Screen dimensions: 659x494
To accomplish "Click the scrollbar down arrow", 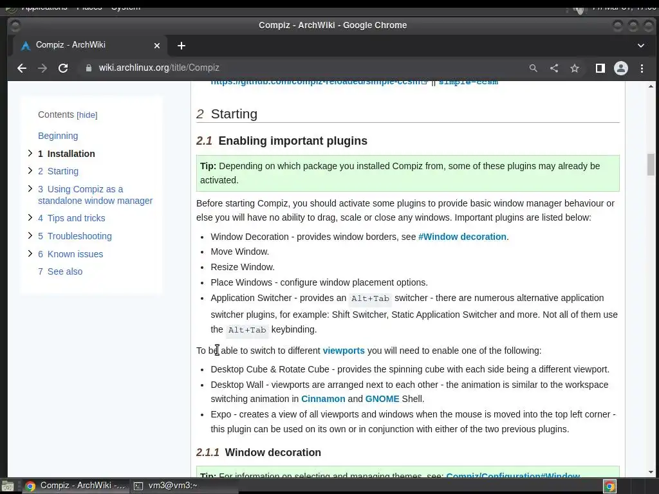I will click(x=651, y=472).
